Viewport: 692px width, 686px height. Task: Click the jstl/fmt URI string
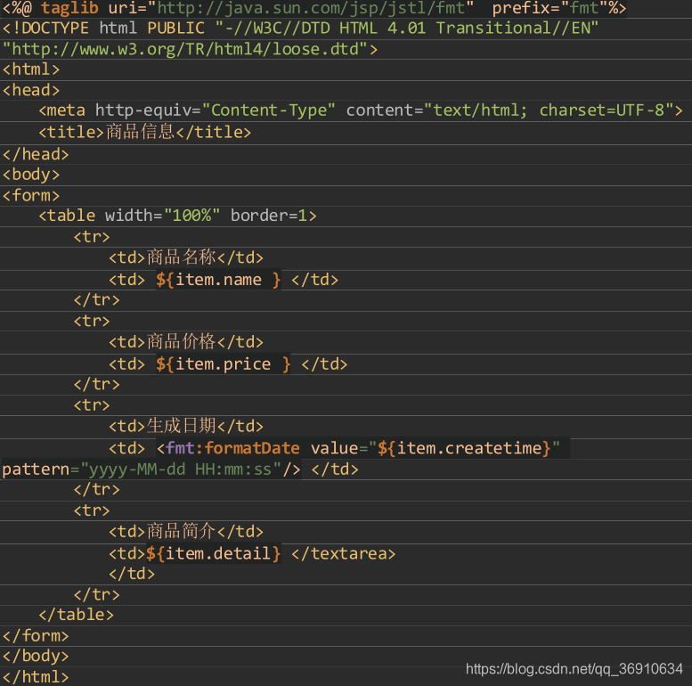pyautogui.click(x=310, y=8)
